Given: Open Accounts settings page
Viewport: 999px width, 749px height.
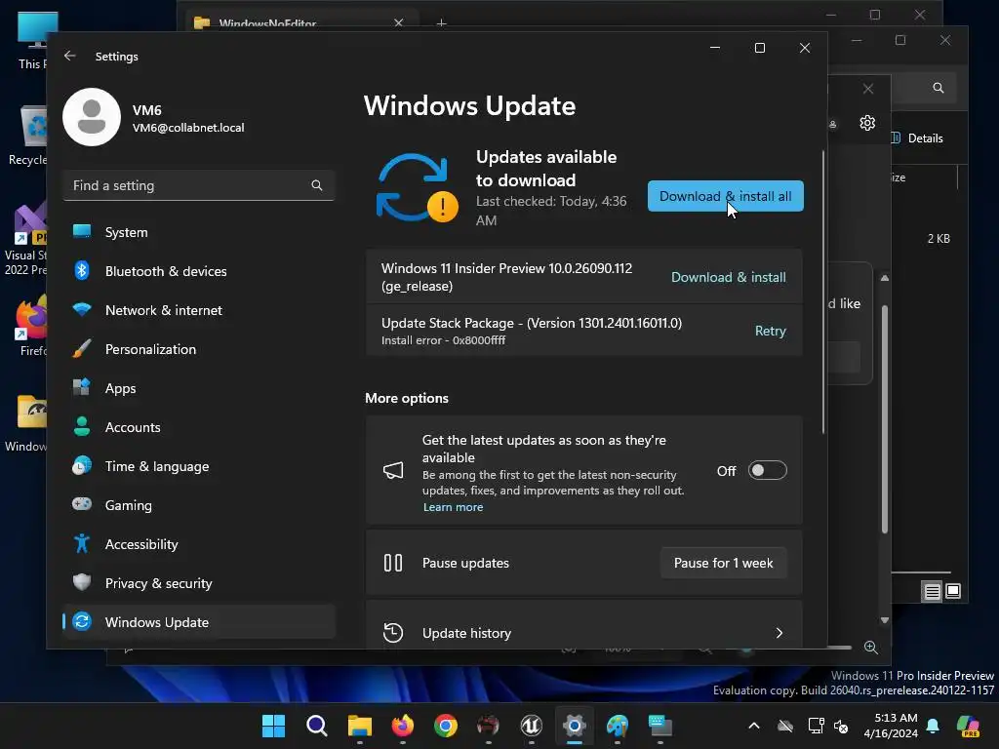Looking at the screenshot, I should [x=199, y=427].
